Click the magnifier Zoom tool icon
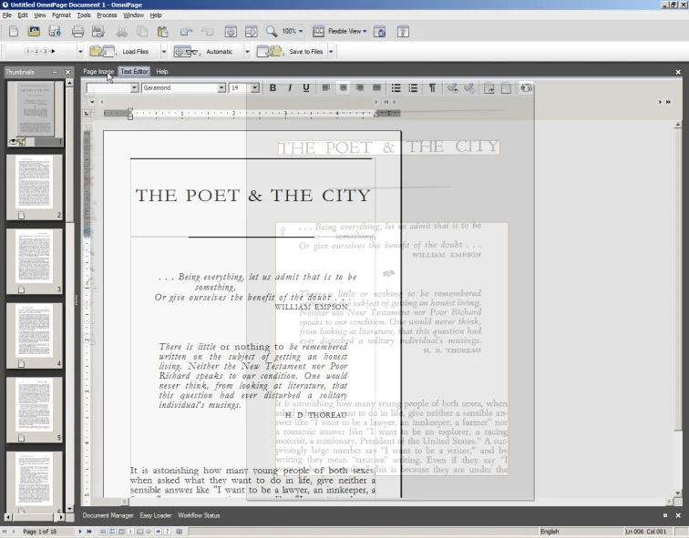This screenshot has height=538, width=689. (x=271, y=32)
